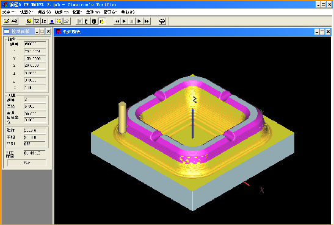Click the Cimatron Verifier title bar icon
The height and width of the screenshot is (225, 334).
coord(5,4)
